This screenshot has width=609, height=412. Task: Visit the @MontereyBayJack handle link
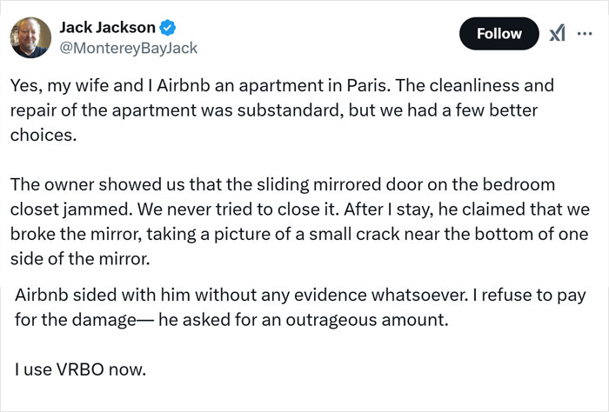click(128, 49)
